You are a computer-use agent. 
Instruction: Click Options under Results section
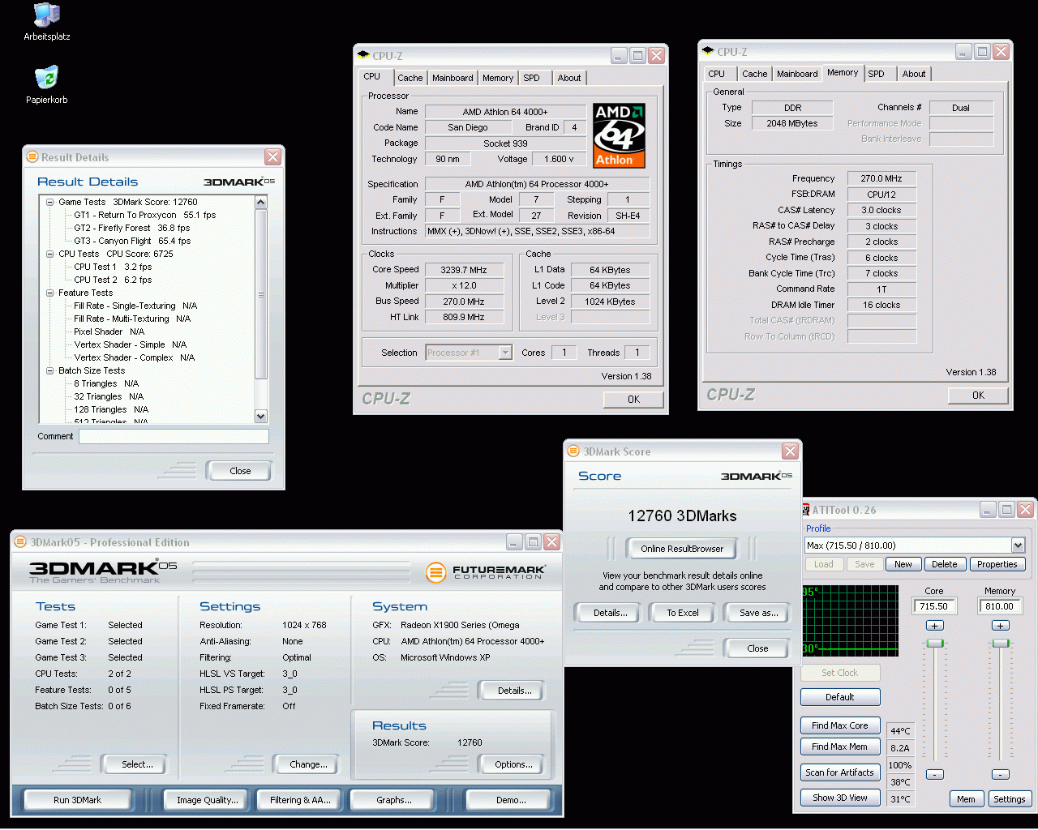click(513, 764)
